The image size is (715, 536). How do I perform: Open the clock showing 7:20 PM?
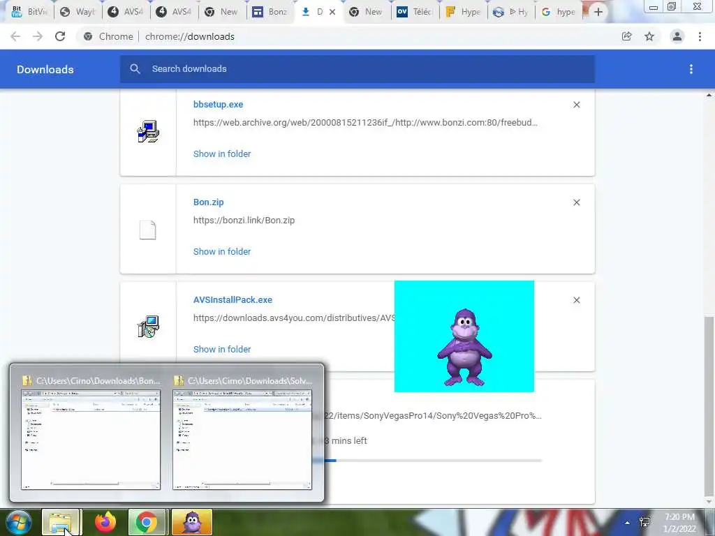point(679,523)
